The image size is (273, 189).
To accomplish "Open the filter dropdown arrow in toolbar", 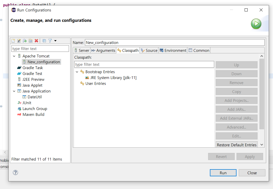I will click(55, 41).
